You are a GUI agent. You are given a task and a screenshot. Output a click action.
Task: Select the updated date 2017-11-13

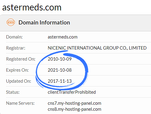click(x=60, y=81)
